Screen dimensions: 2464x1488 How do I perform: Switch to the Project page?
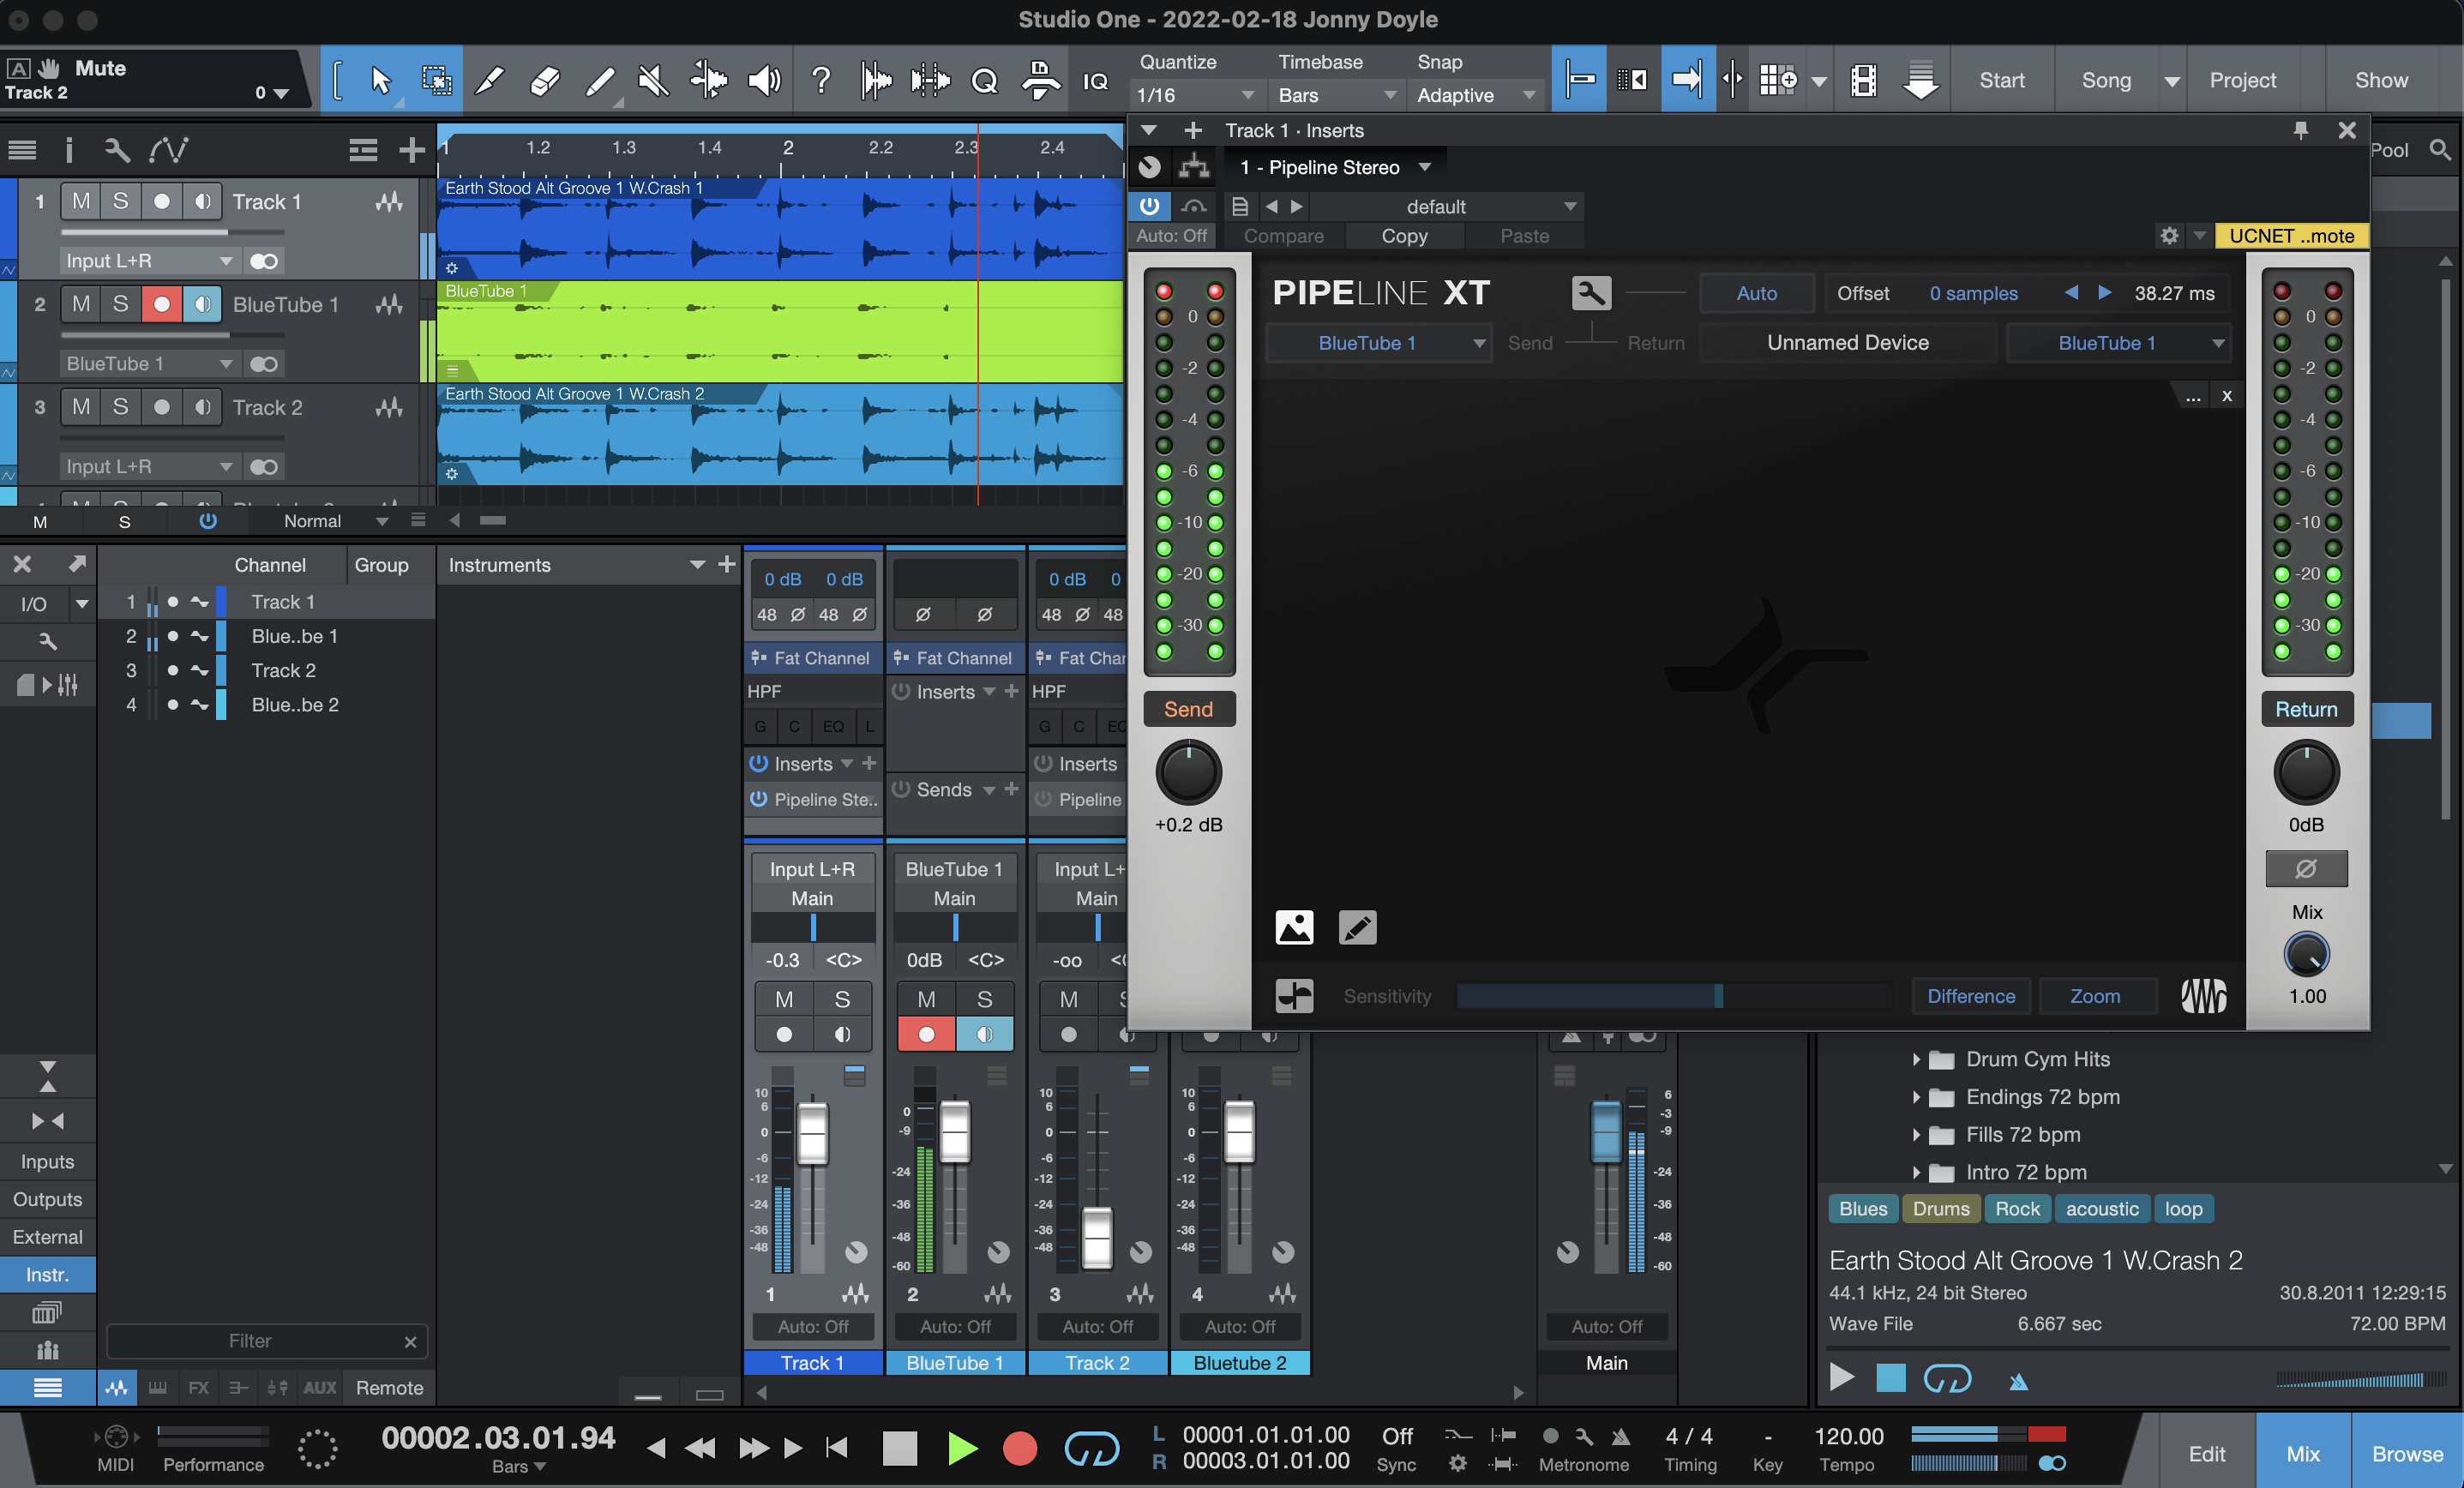coord(2243,80)
